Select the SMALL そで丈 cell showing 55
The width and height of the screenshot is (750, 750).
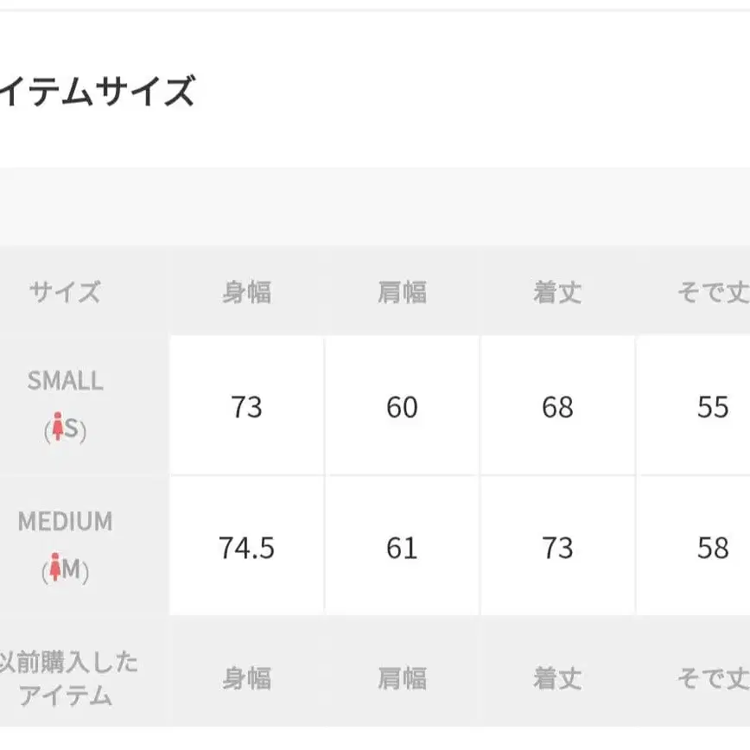point(713,406)
